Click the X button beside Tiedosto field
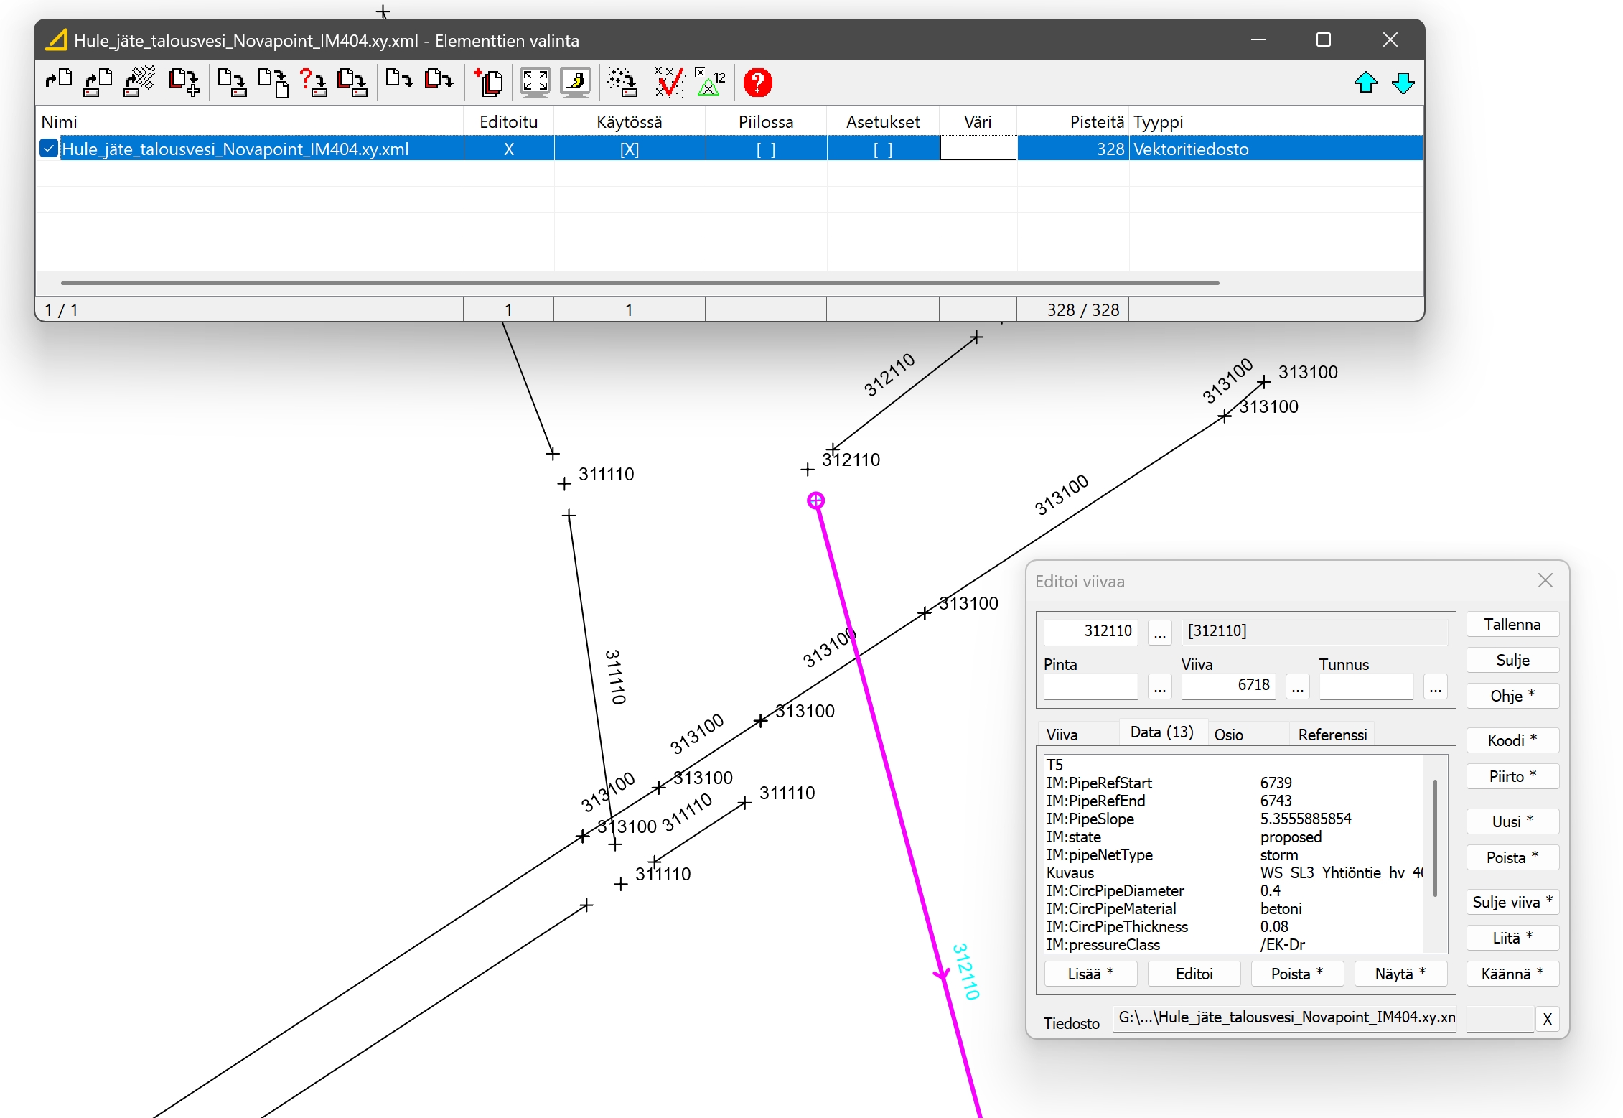 point(1547,1019)
